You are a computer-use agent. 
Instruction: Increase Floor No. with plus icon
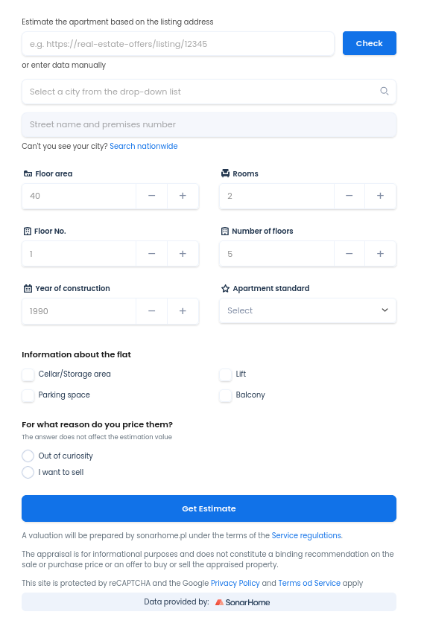(x=183, y=254)
